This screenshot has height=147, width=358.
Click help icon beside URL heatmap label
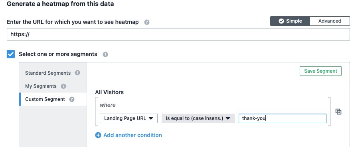(147, 22)
